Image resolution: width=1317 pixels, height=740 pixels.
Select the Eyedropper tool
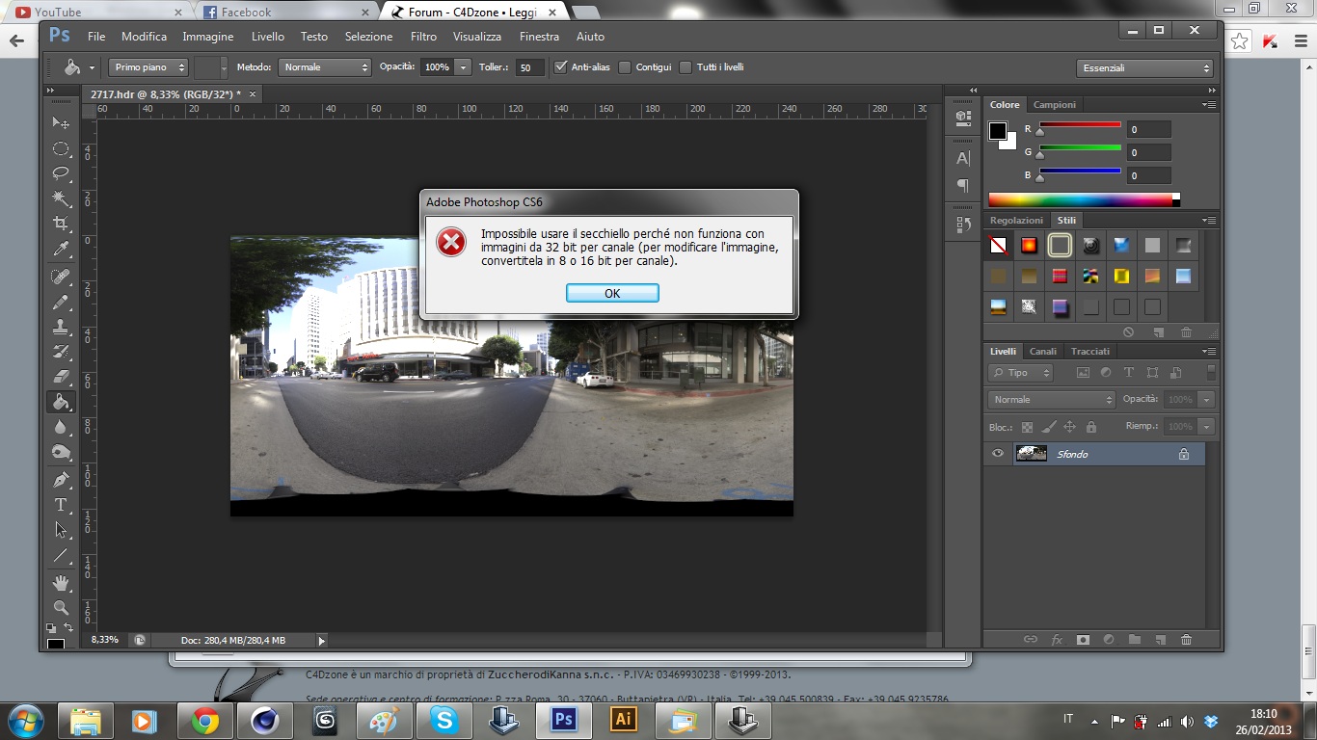coord(61,249)
